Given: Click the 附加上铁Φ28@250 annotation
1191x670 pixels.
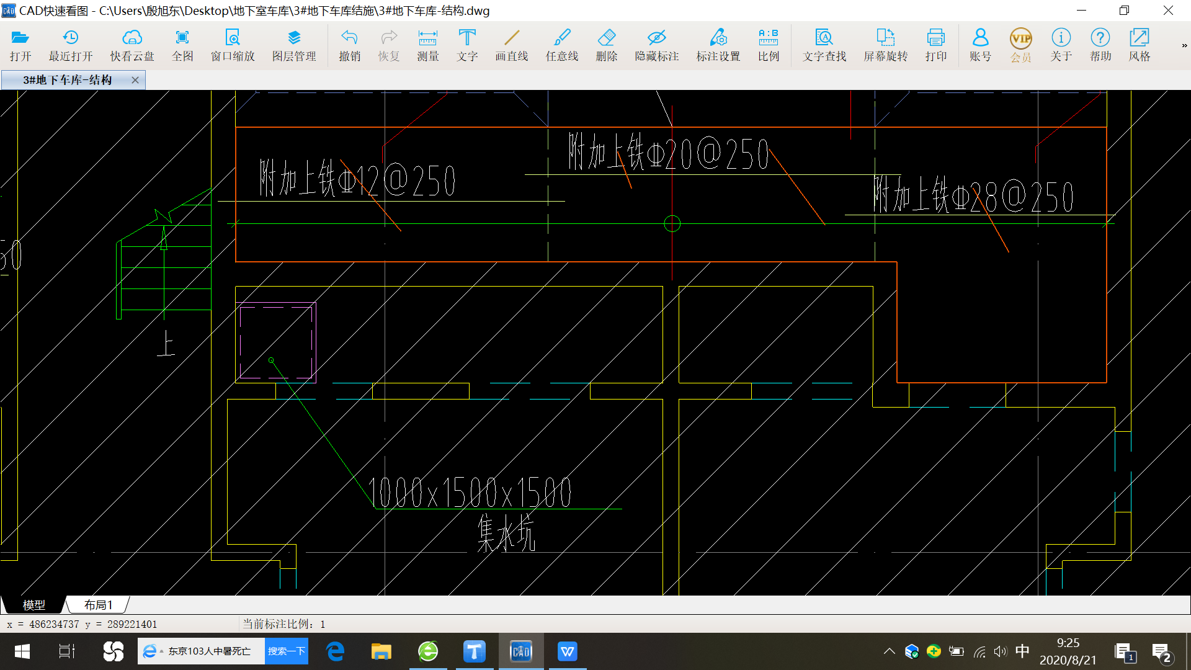Looking at the screenshot, I should coord(973,194).
